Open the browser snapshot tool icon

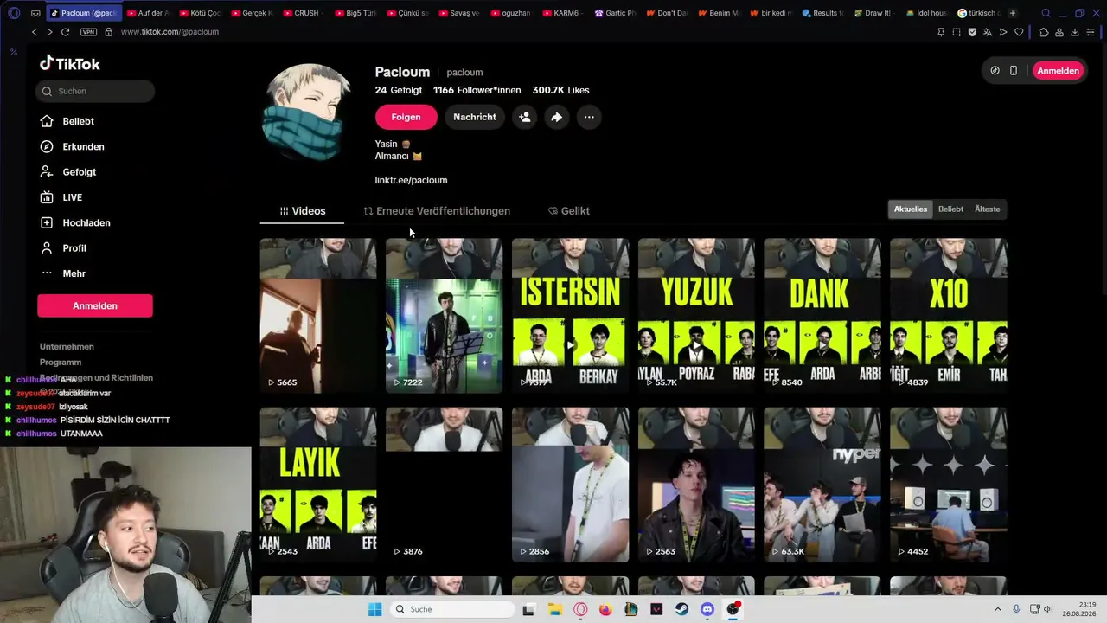957,32
